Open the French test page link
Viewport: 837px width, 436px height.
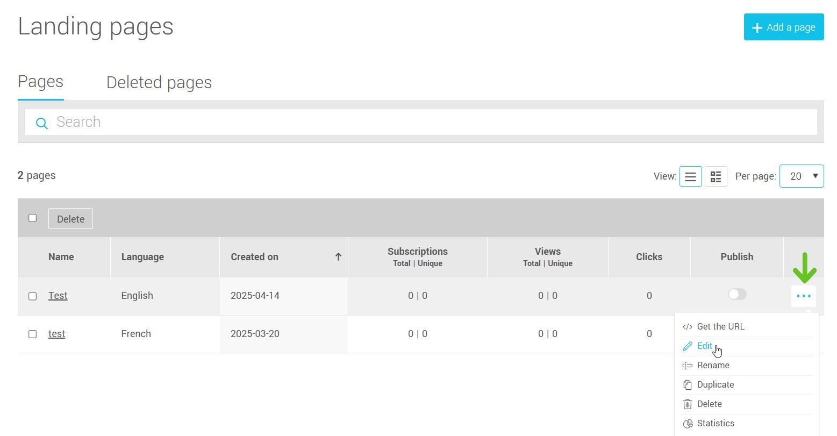click(x=56, y=334)
